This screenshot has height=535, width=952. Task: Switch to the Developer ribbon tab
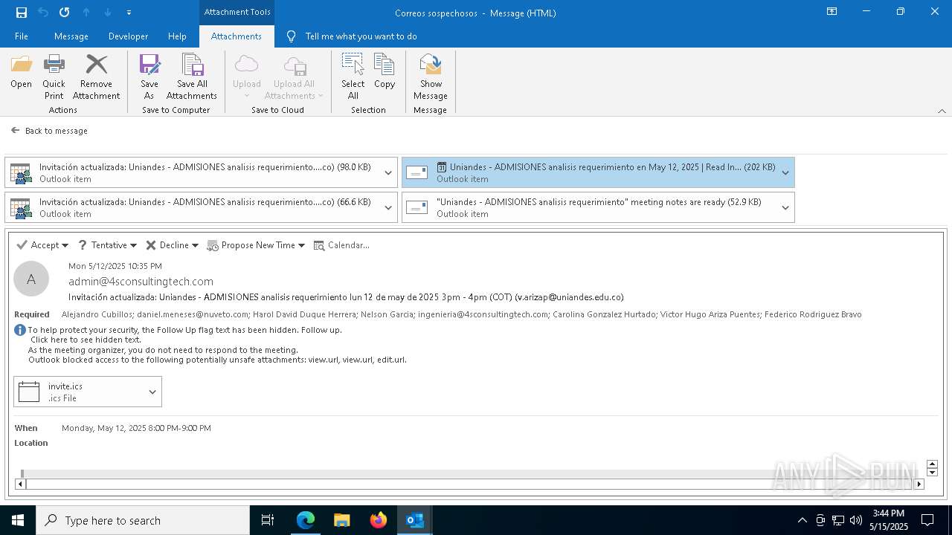coord(128,36)
